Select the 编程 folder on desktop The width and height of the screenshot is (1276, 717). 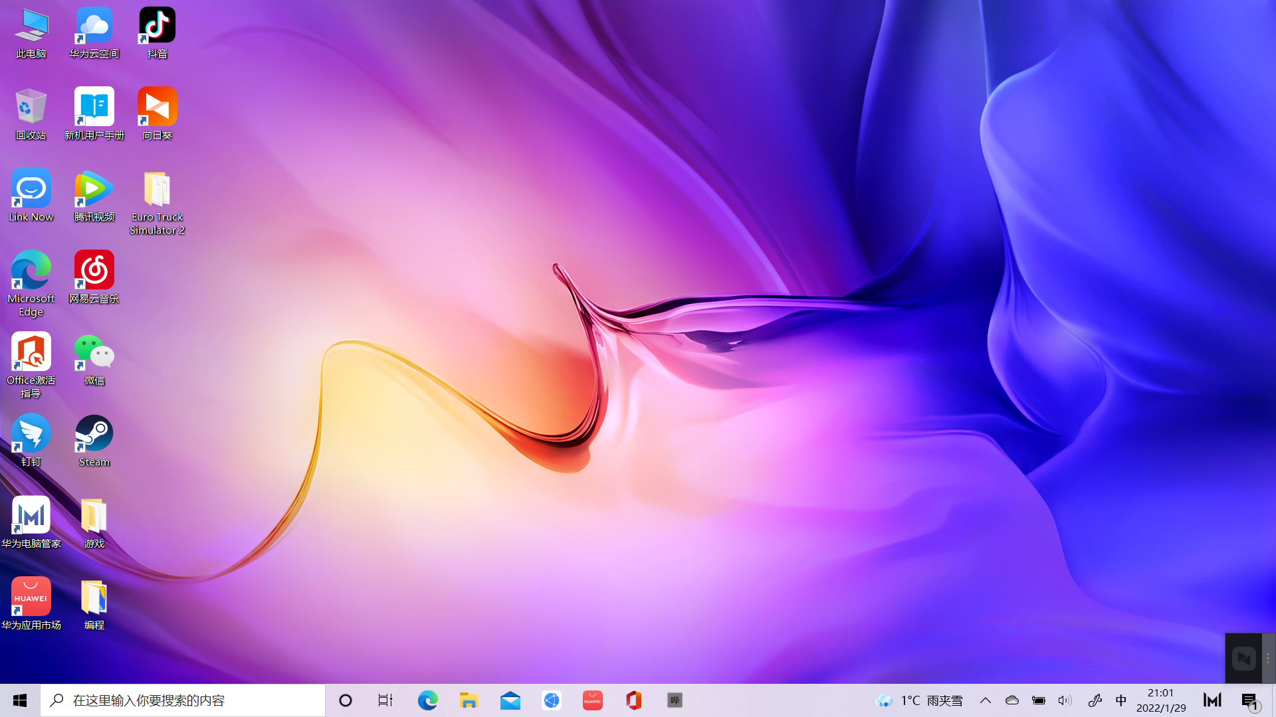94,604
